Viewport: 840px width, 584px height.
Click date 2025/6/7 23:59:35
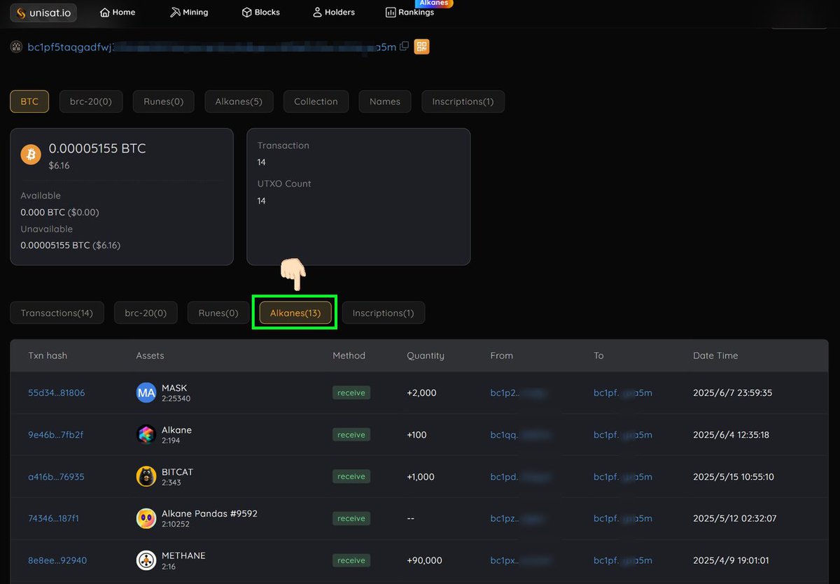point(733,393)
